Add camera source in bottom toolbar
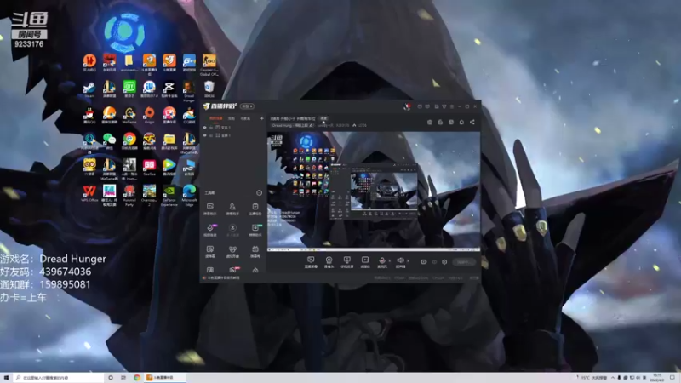 (x=329, y=262)
